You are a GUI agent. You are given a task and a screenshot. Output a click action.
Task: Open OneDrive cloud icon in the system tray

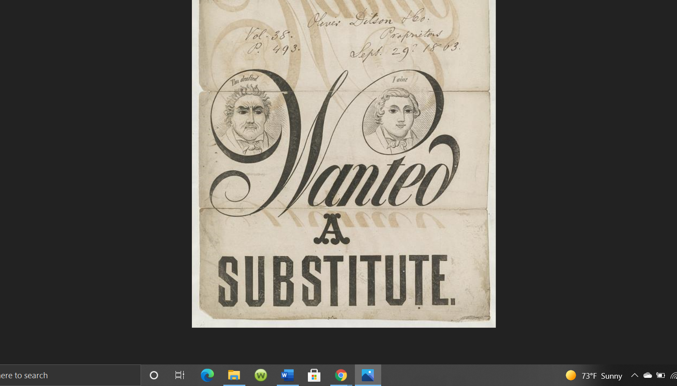pyautogui.click(x=647, y=375)
